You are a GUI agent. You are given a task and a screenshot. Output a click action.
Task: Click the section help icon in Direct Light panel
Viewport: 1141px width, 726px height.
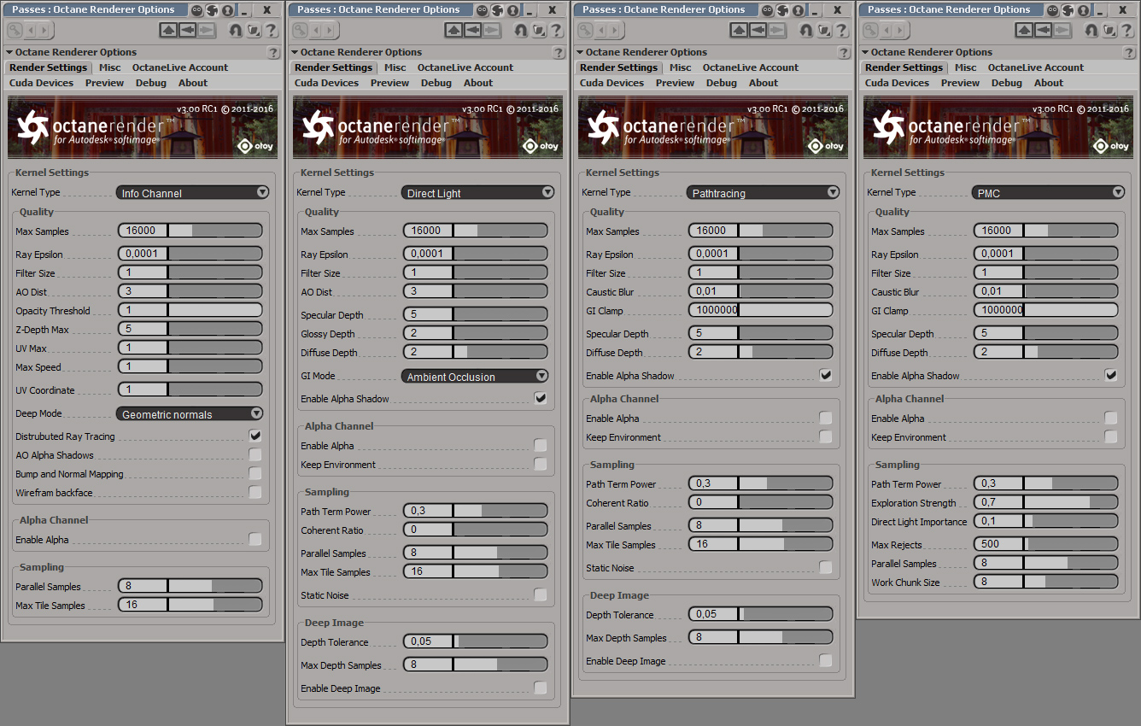pyautogui.click(x=559, y=52)
